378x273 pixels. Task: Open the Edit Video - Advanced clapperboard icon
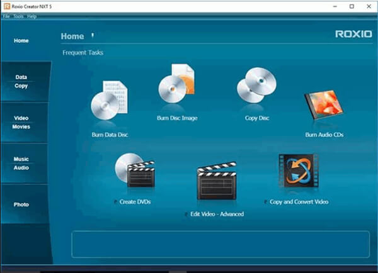click(x=217, y=181)
